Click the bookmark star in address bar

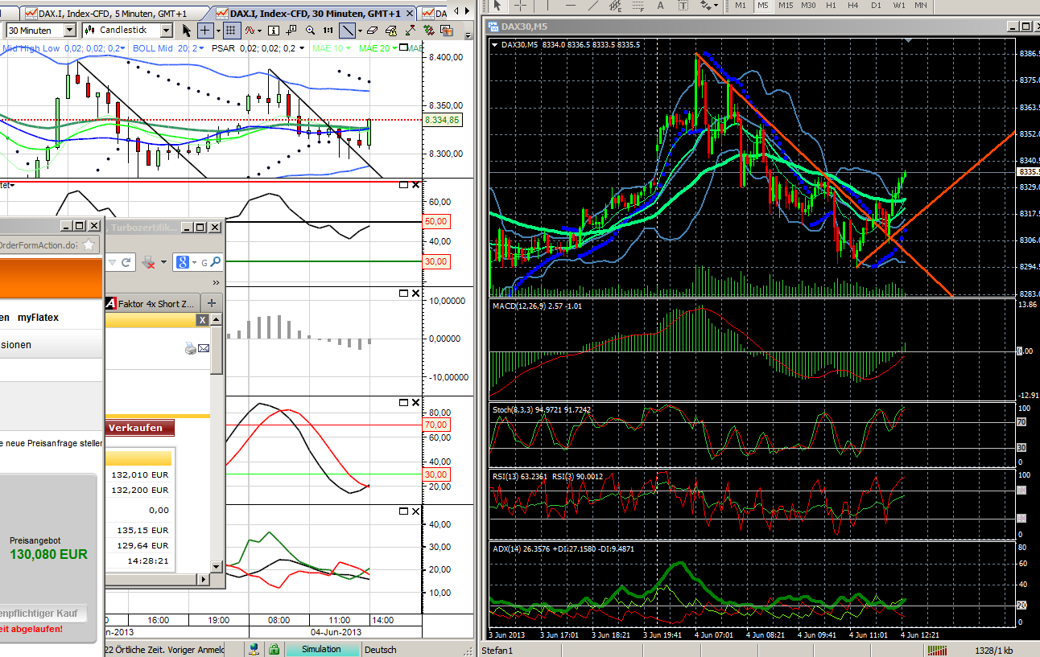[89, 245]
